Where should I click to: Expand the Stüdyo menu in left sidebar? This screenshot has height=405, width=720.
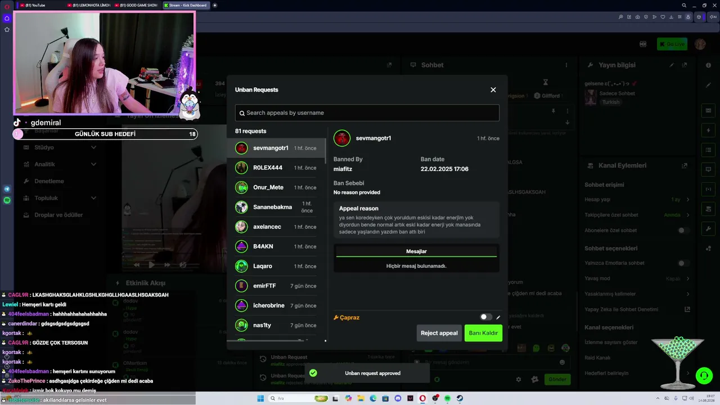coord(60,147)
